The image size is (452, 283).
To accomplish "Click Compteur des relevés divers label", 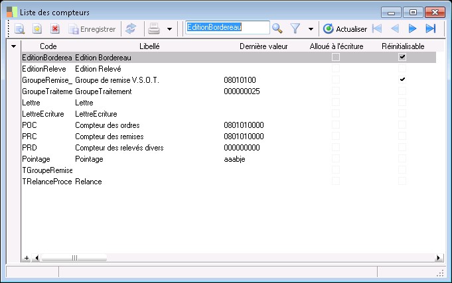I will (x=119, y=148).
